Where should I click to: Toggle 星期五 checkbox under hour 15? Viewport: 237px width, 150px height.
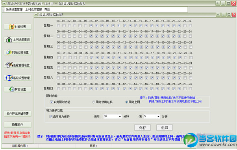pyautogui.click(x=141, y=68)
